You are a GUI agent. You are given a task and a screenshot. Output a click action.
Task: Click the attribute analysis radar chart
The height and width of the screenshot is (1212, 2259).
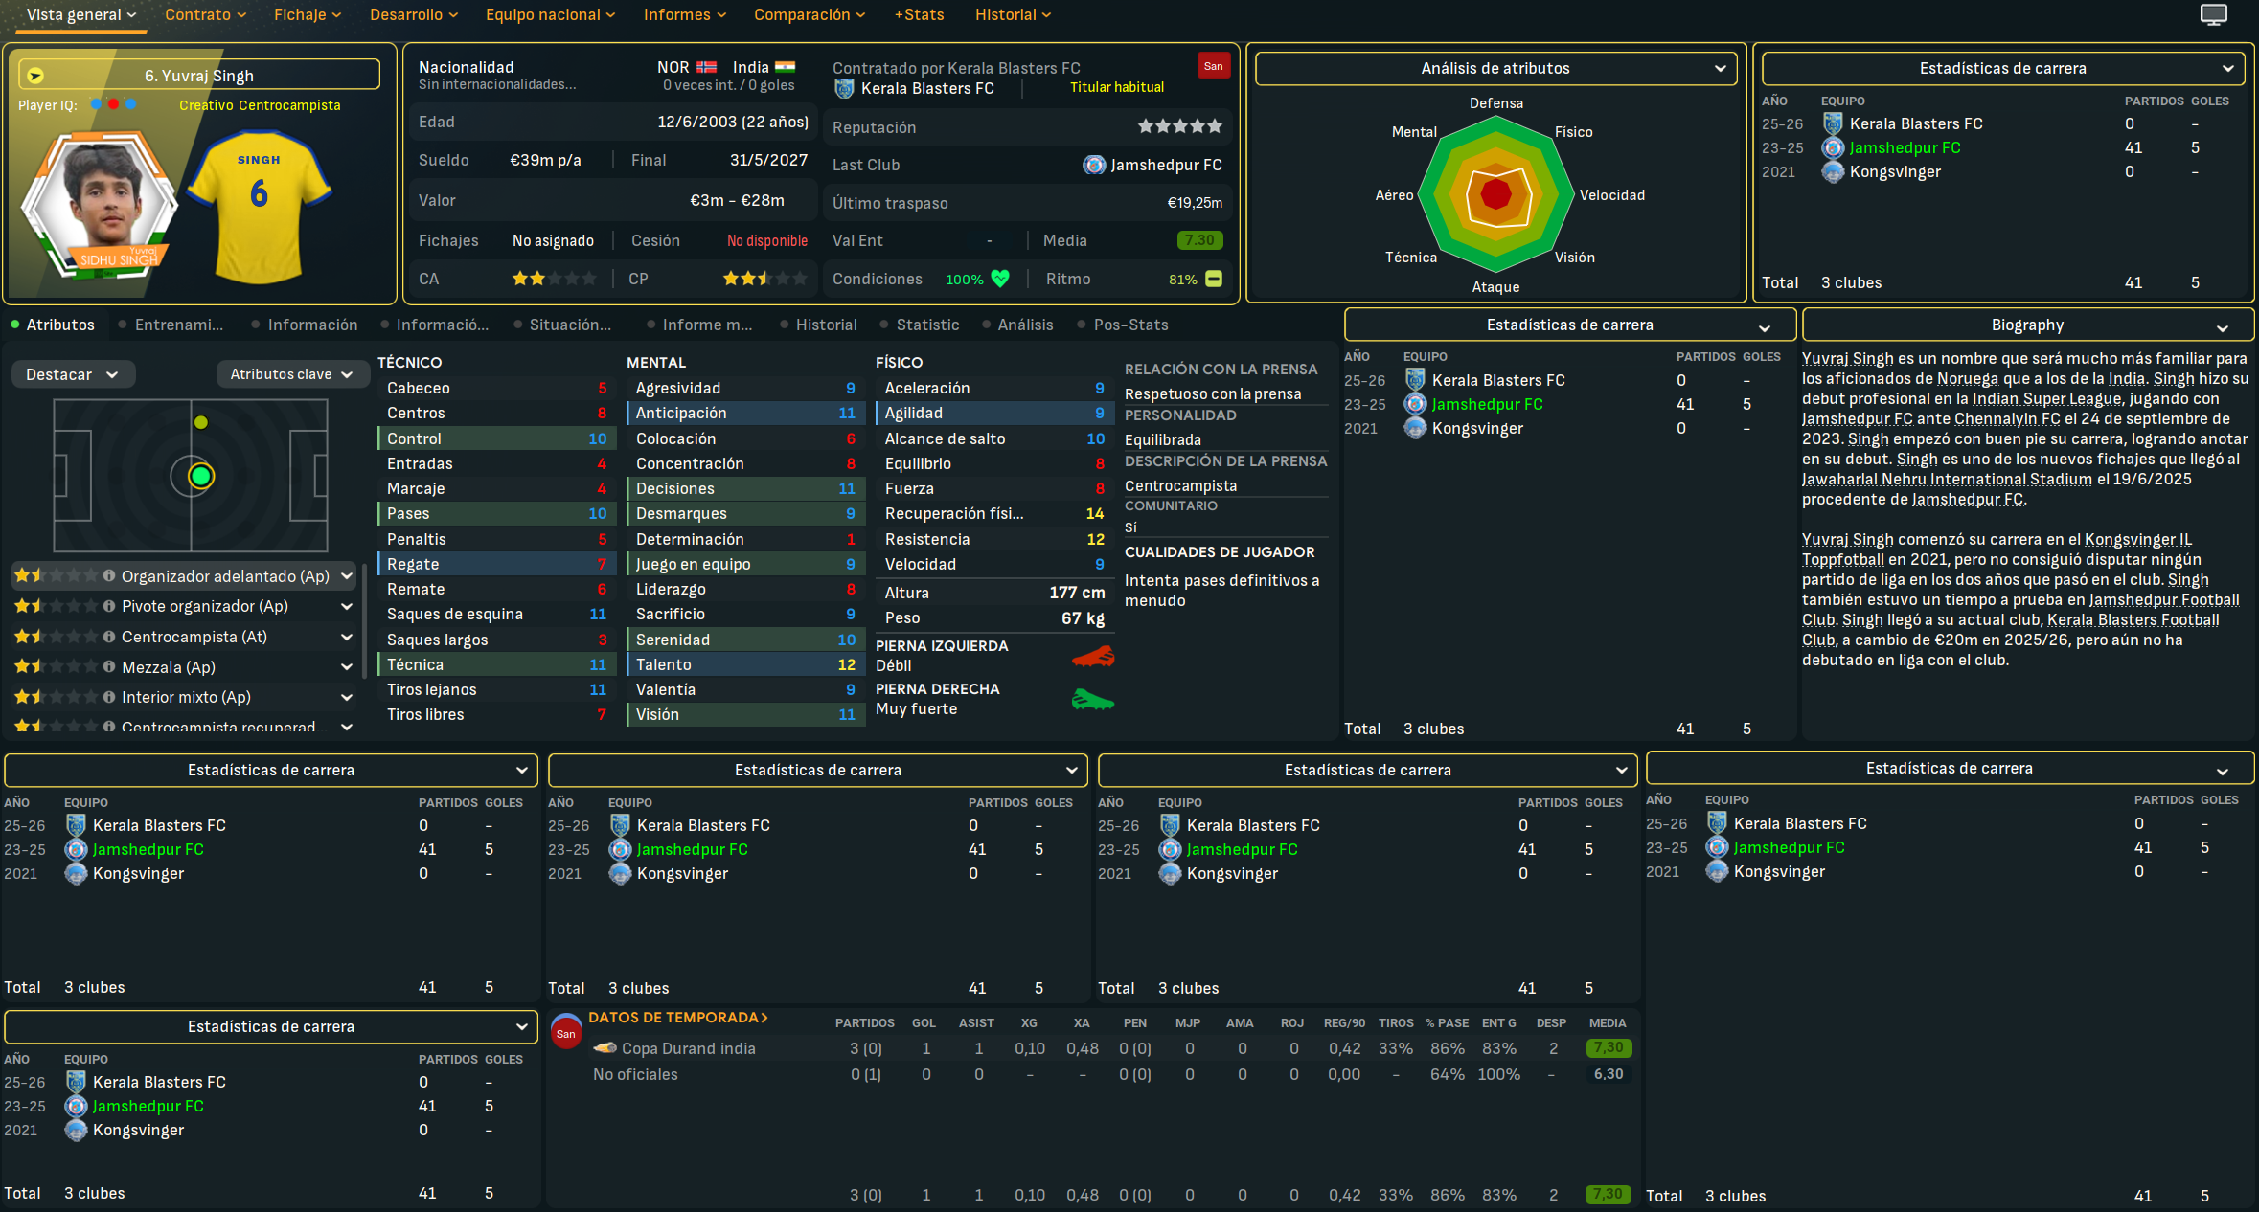(x=1495, y=194)
